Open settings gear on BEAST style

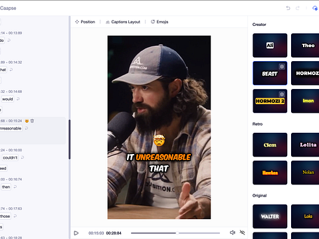[x=282, y=66]
